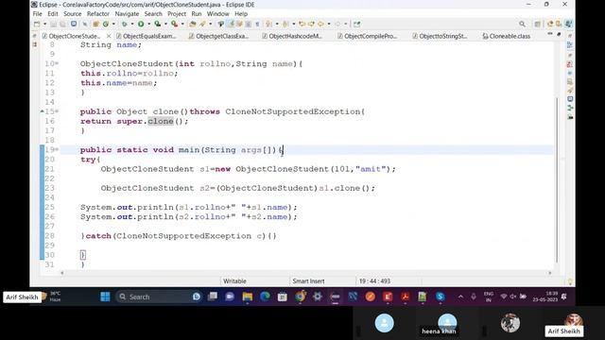Collapse the clone method fold at line 15
Viewport: 605px width, 340px height.
point(57,111)
